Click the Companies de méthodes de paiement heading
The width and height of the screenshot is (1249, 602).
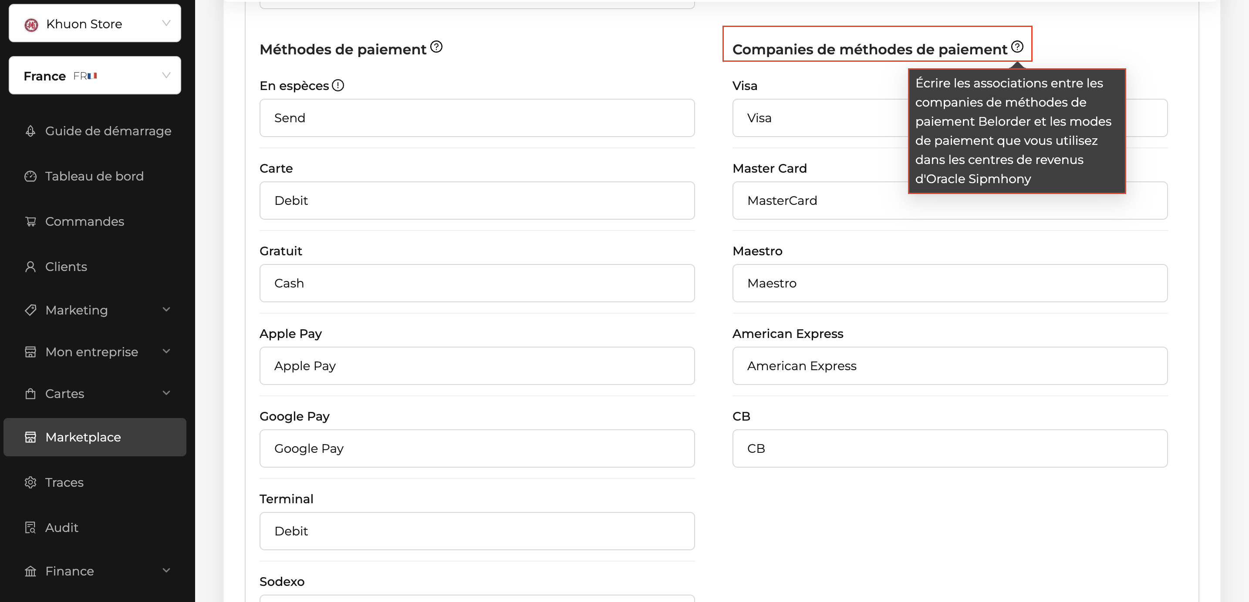(870, 50)
